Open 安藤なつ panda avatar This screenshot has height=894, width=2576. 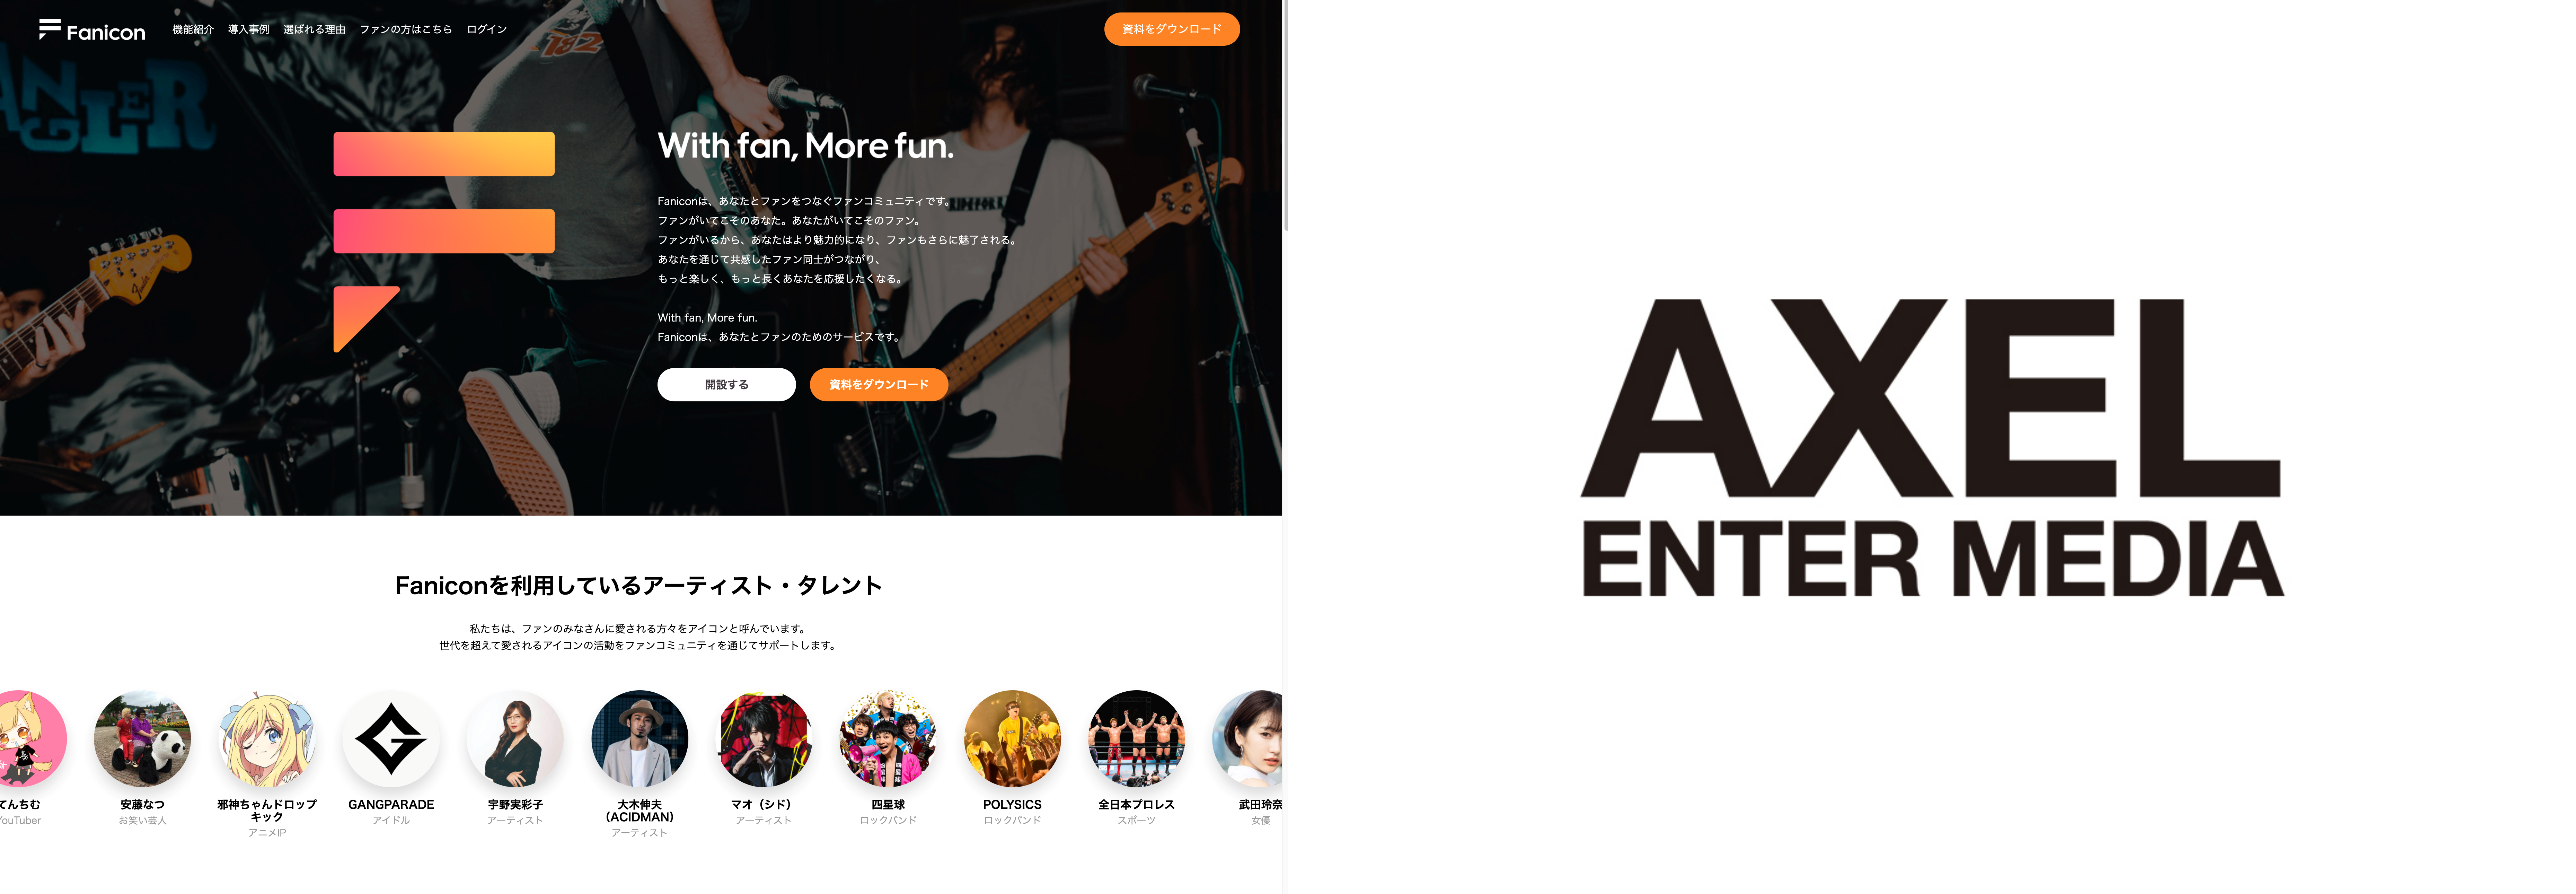pos(142,739)
